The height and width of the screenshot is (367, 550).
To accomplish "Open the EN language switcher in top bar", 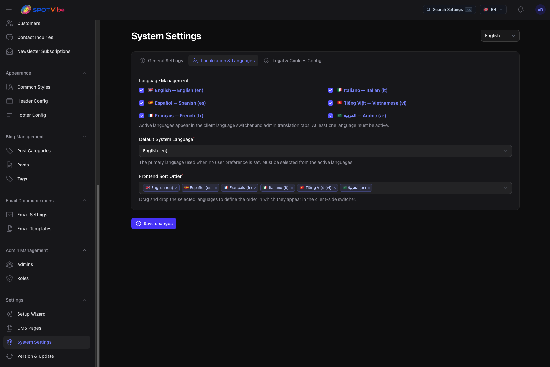I will [493, 10].
